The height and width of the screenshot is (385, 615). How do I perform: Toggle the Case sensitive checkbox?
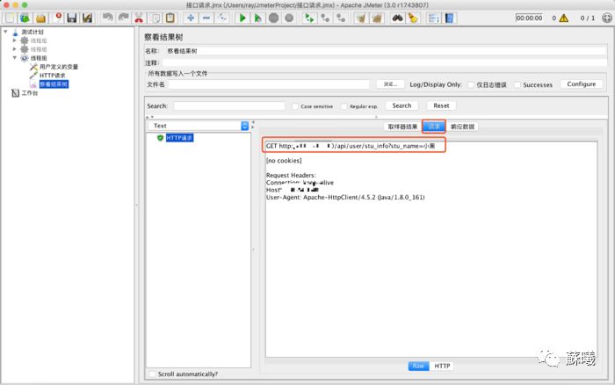coord(295,106)
